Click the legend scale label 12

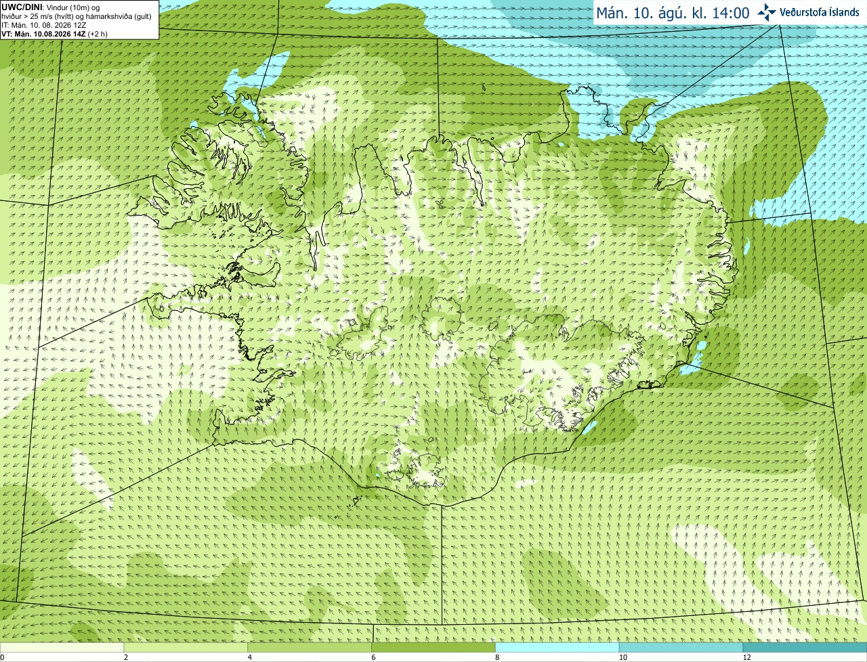click(x=746, y=657)
